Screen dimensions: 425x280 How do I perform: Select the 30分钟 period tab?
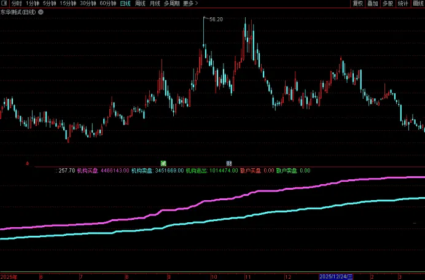pyautogui.click(x=88, y=4)
